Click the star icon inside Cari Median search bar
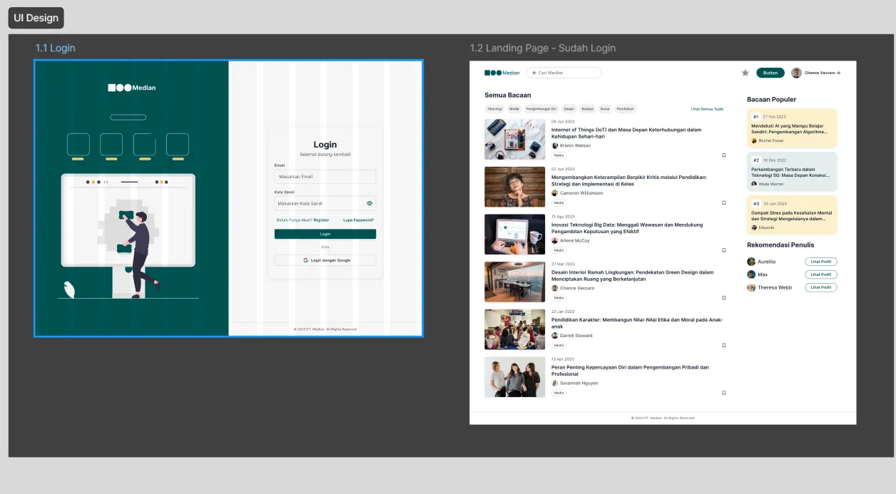This screenshot has width=896, height=494. (534, 72)
